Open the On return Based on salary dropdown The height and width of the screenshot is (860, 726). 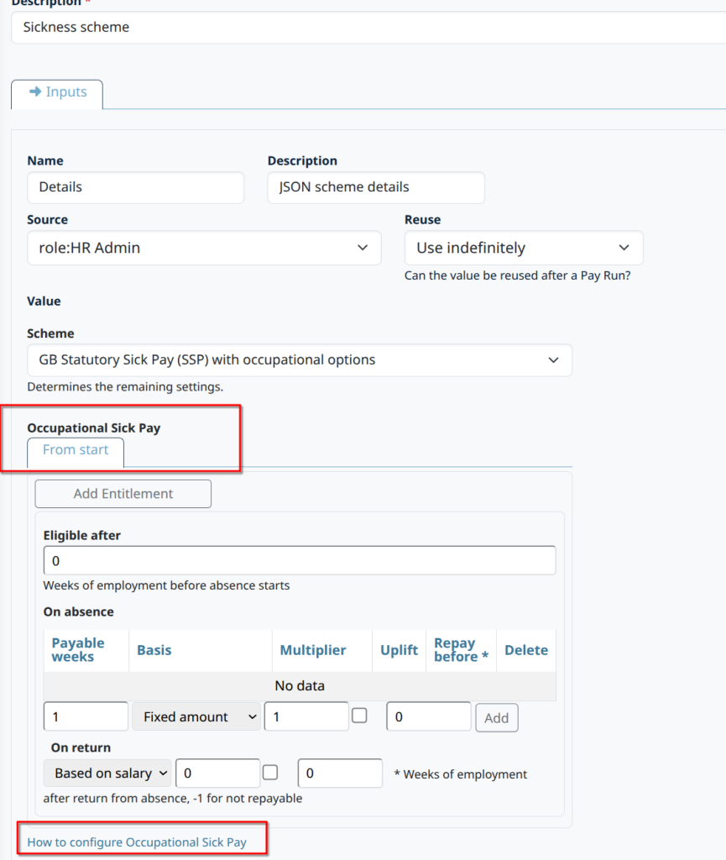107,773
